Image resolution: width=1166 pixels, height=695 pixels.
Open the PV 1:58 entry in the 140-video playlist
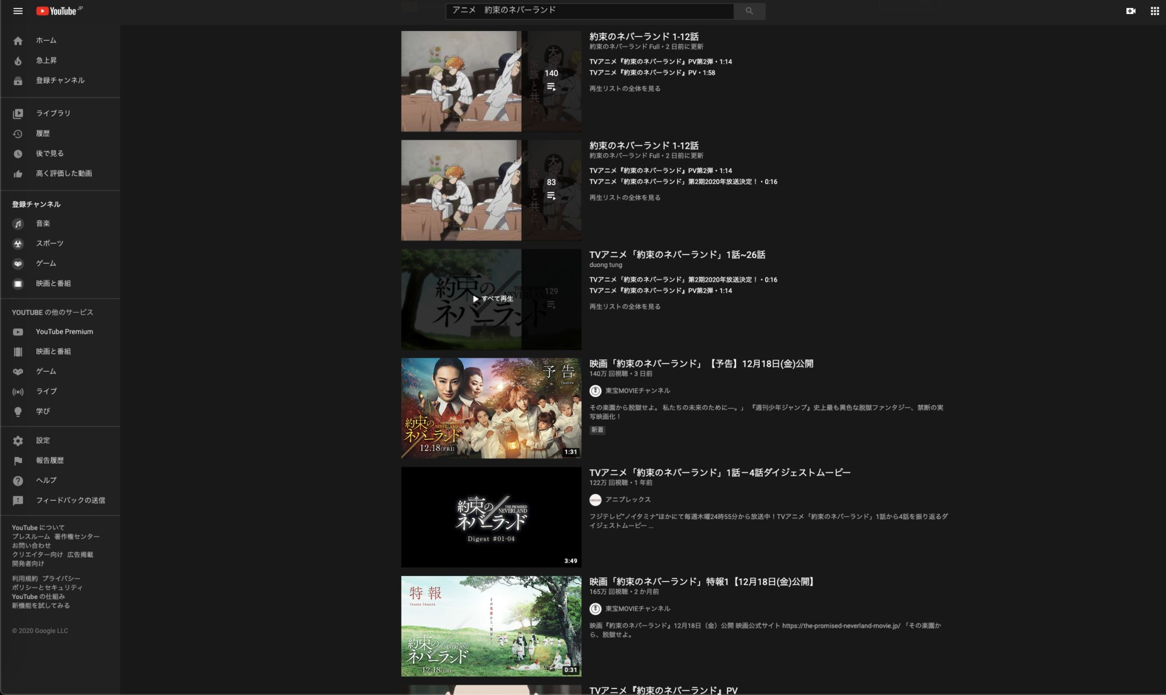click(652, 73)
